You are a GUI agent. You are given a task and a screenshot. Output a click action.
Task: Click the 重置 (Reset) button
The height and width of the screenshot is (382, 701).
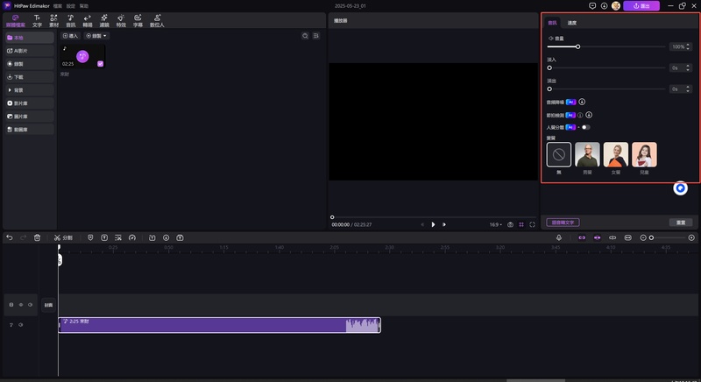(x=681, y=223)
